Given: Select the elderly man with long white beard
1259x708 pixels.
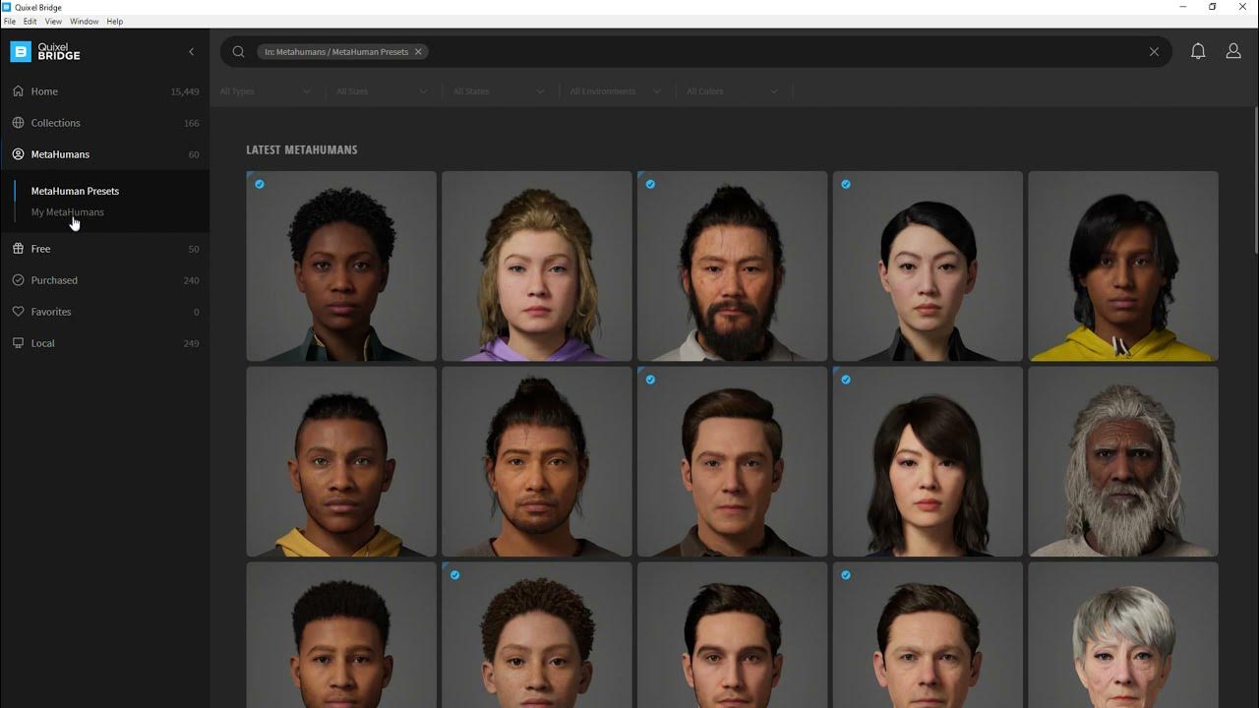Looking at the screenshot, I should click(1123, 462).
